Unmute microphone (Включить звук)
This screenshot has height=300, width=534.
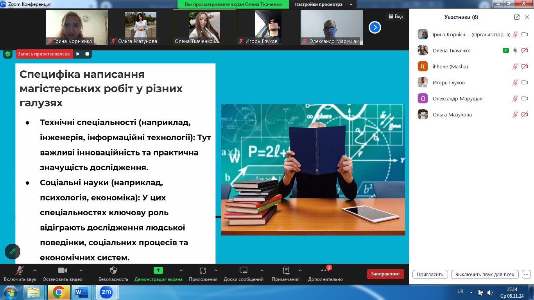[x=20, y=271]
